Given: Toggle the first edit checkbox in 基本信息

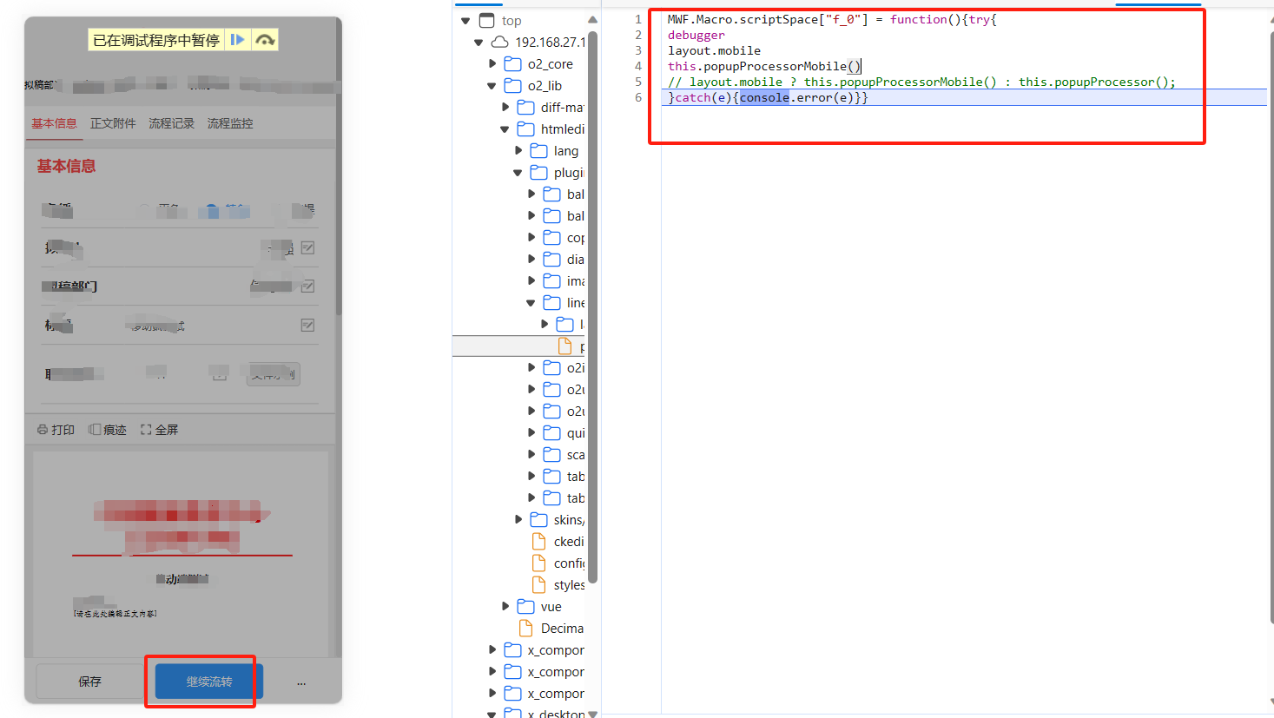Looking at the screenshot, I should pyautogui.click(x=307, y=248).
